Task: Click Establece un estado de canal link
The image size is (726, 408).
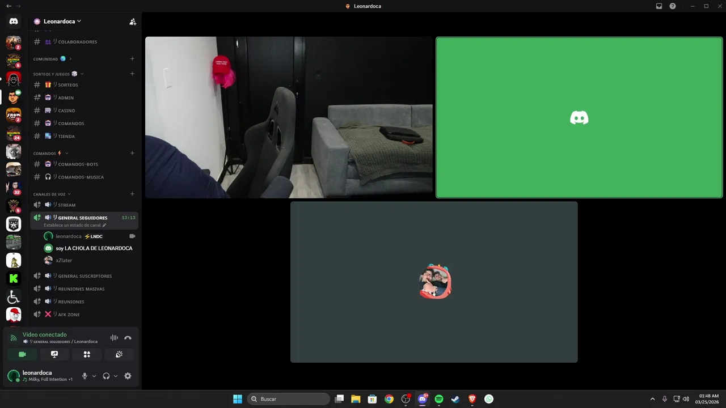Action: point(72,225)
